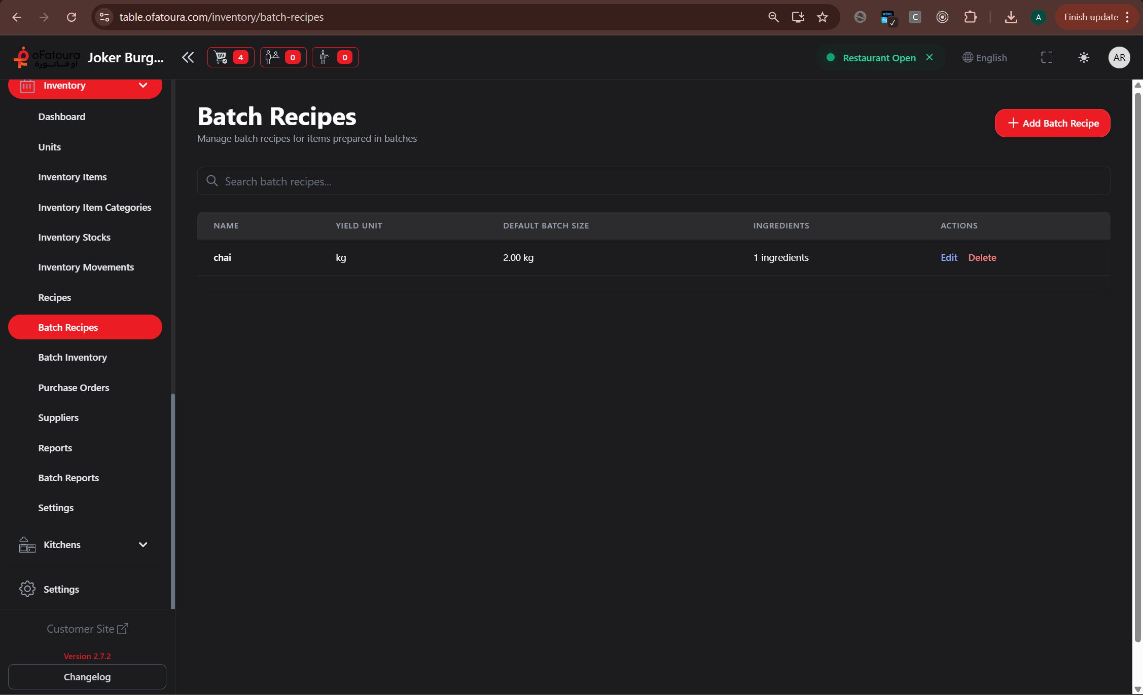The width and height of the screenshot is (1143, 695).
Task: Collapse the Inventory section chevron
Action: [x=143, y=85]
